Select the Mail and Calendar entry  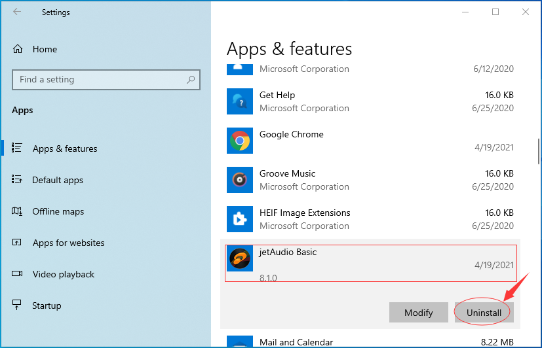(x=370, y=342)
